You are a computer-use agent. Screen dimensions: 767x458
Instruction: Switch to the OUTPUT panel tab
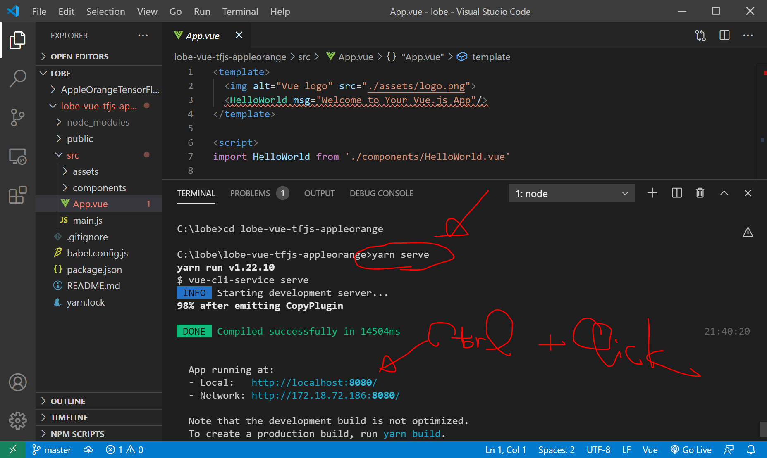(x=320, y=193)
